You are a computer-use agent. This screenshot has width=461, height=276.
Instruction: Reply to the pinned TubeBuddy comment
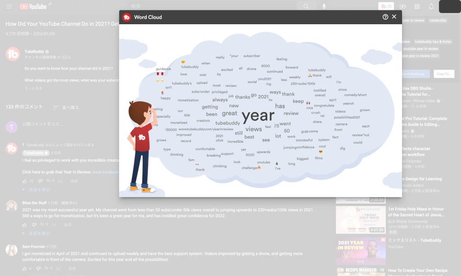point(74,181)
